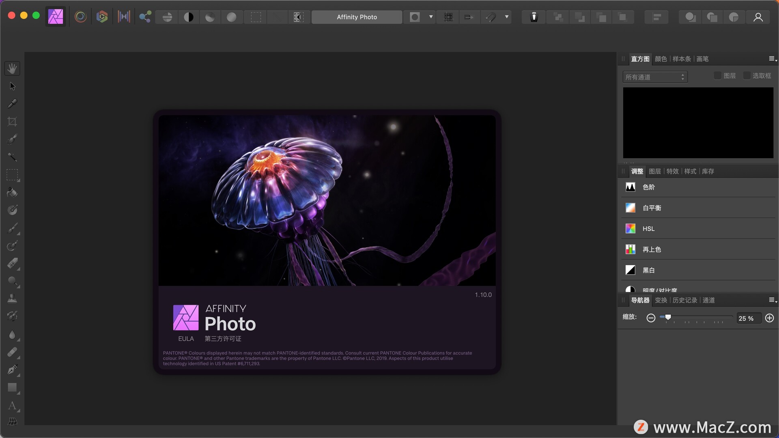Select the Crop tool
Screen dimensions: 779x438
coord(12,121)
